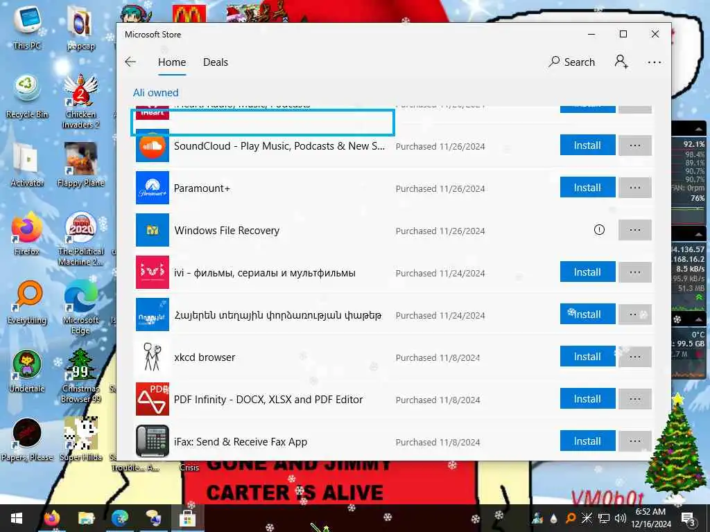Open the All owned filter link
This screenshot has width=710, height=532.
coord(156,93)
